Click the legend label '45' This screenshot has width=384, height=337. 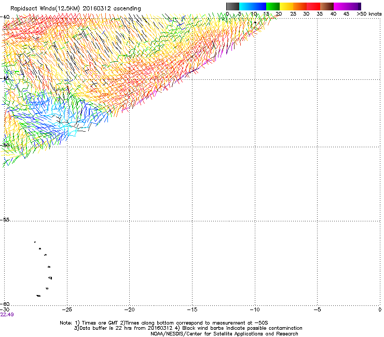(346, 14)
